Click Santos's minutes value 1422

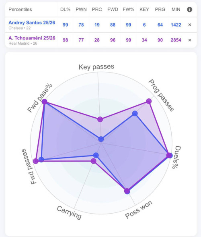(x=176, y=25)
